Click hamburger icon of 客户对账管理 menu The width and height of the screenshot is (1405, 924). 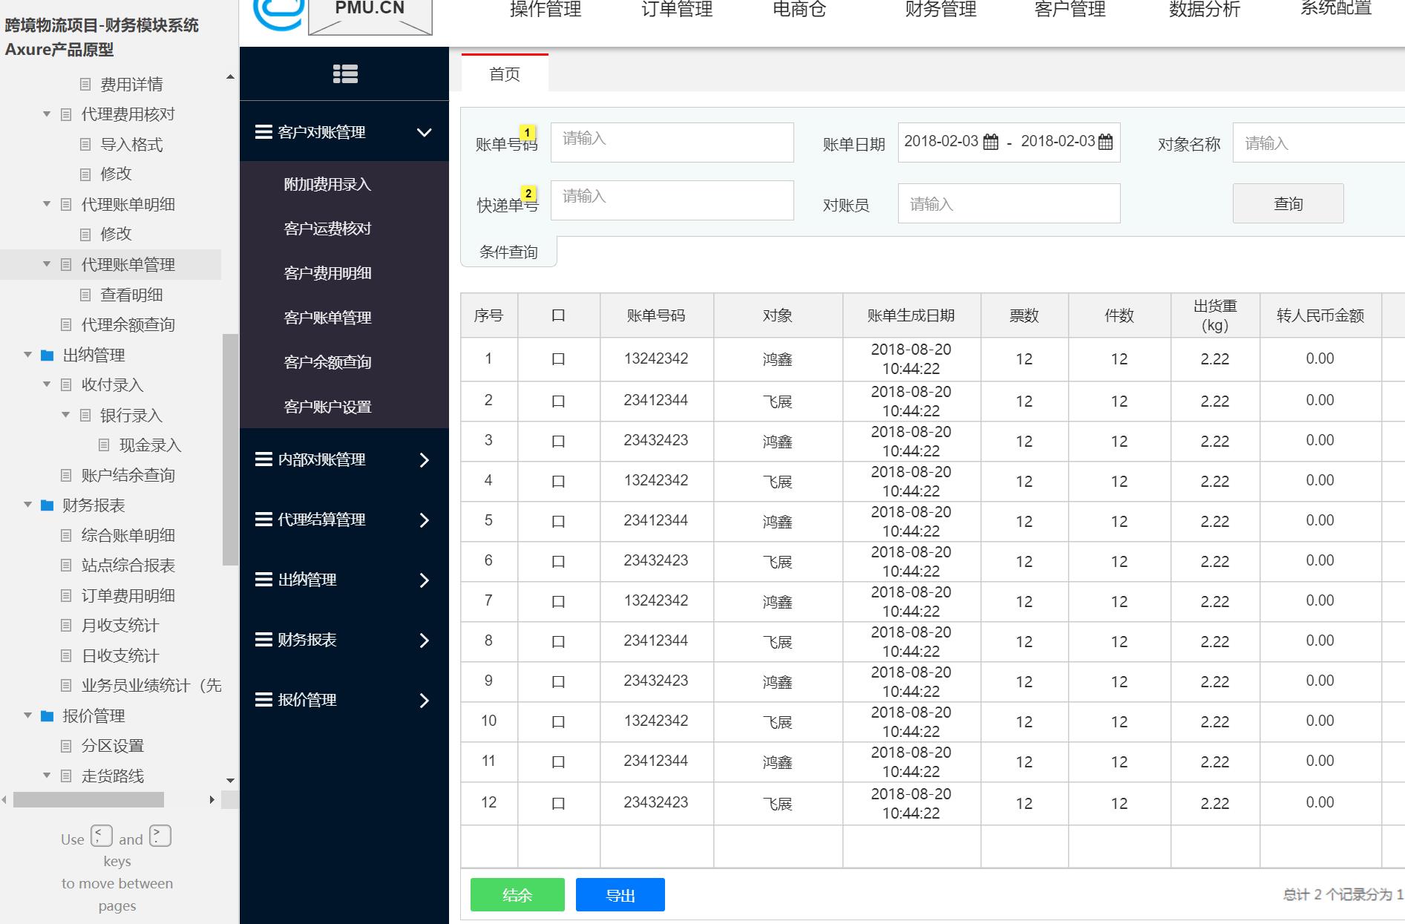tap(263, 132)
